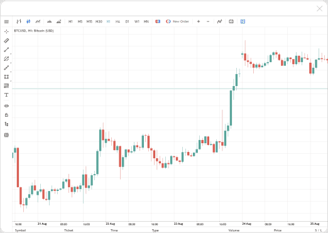328x233 pixels.
Task: Expand the shapes tool group
Action: point(6,77)
